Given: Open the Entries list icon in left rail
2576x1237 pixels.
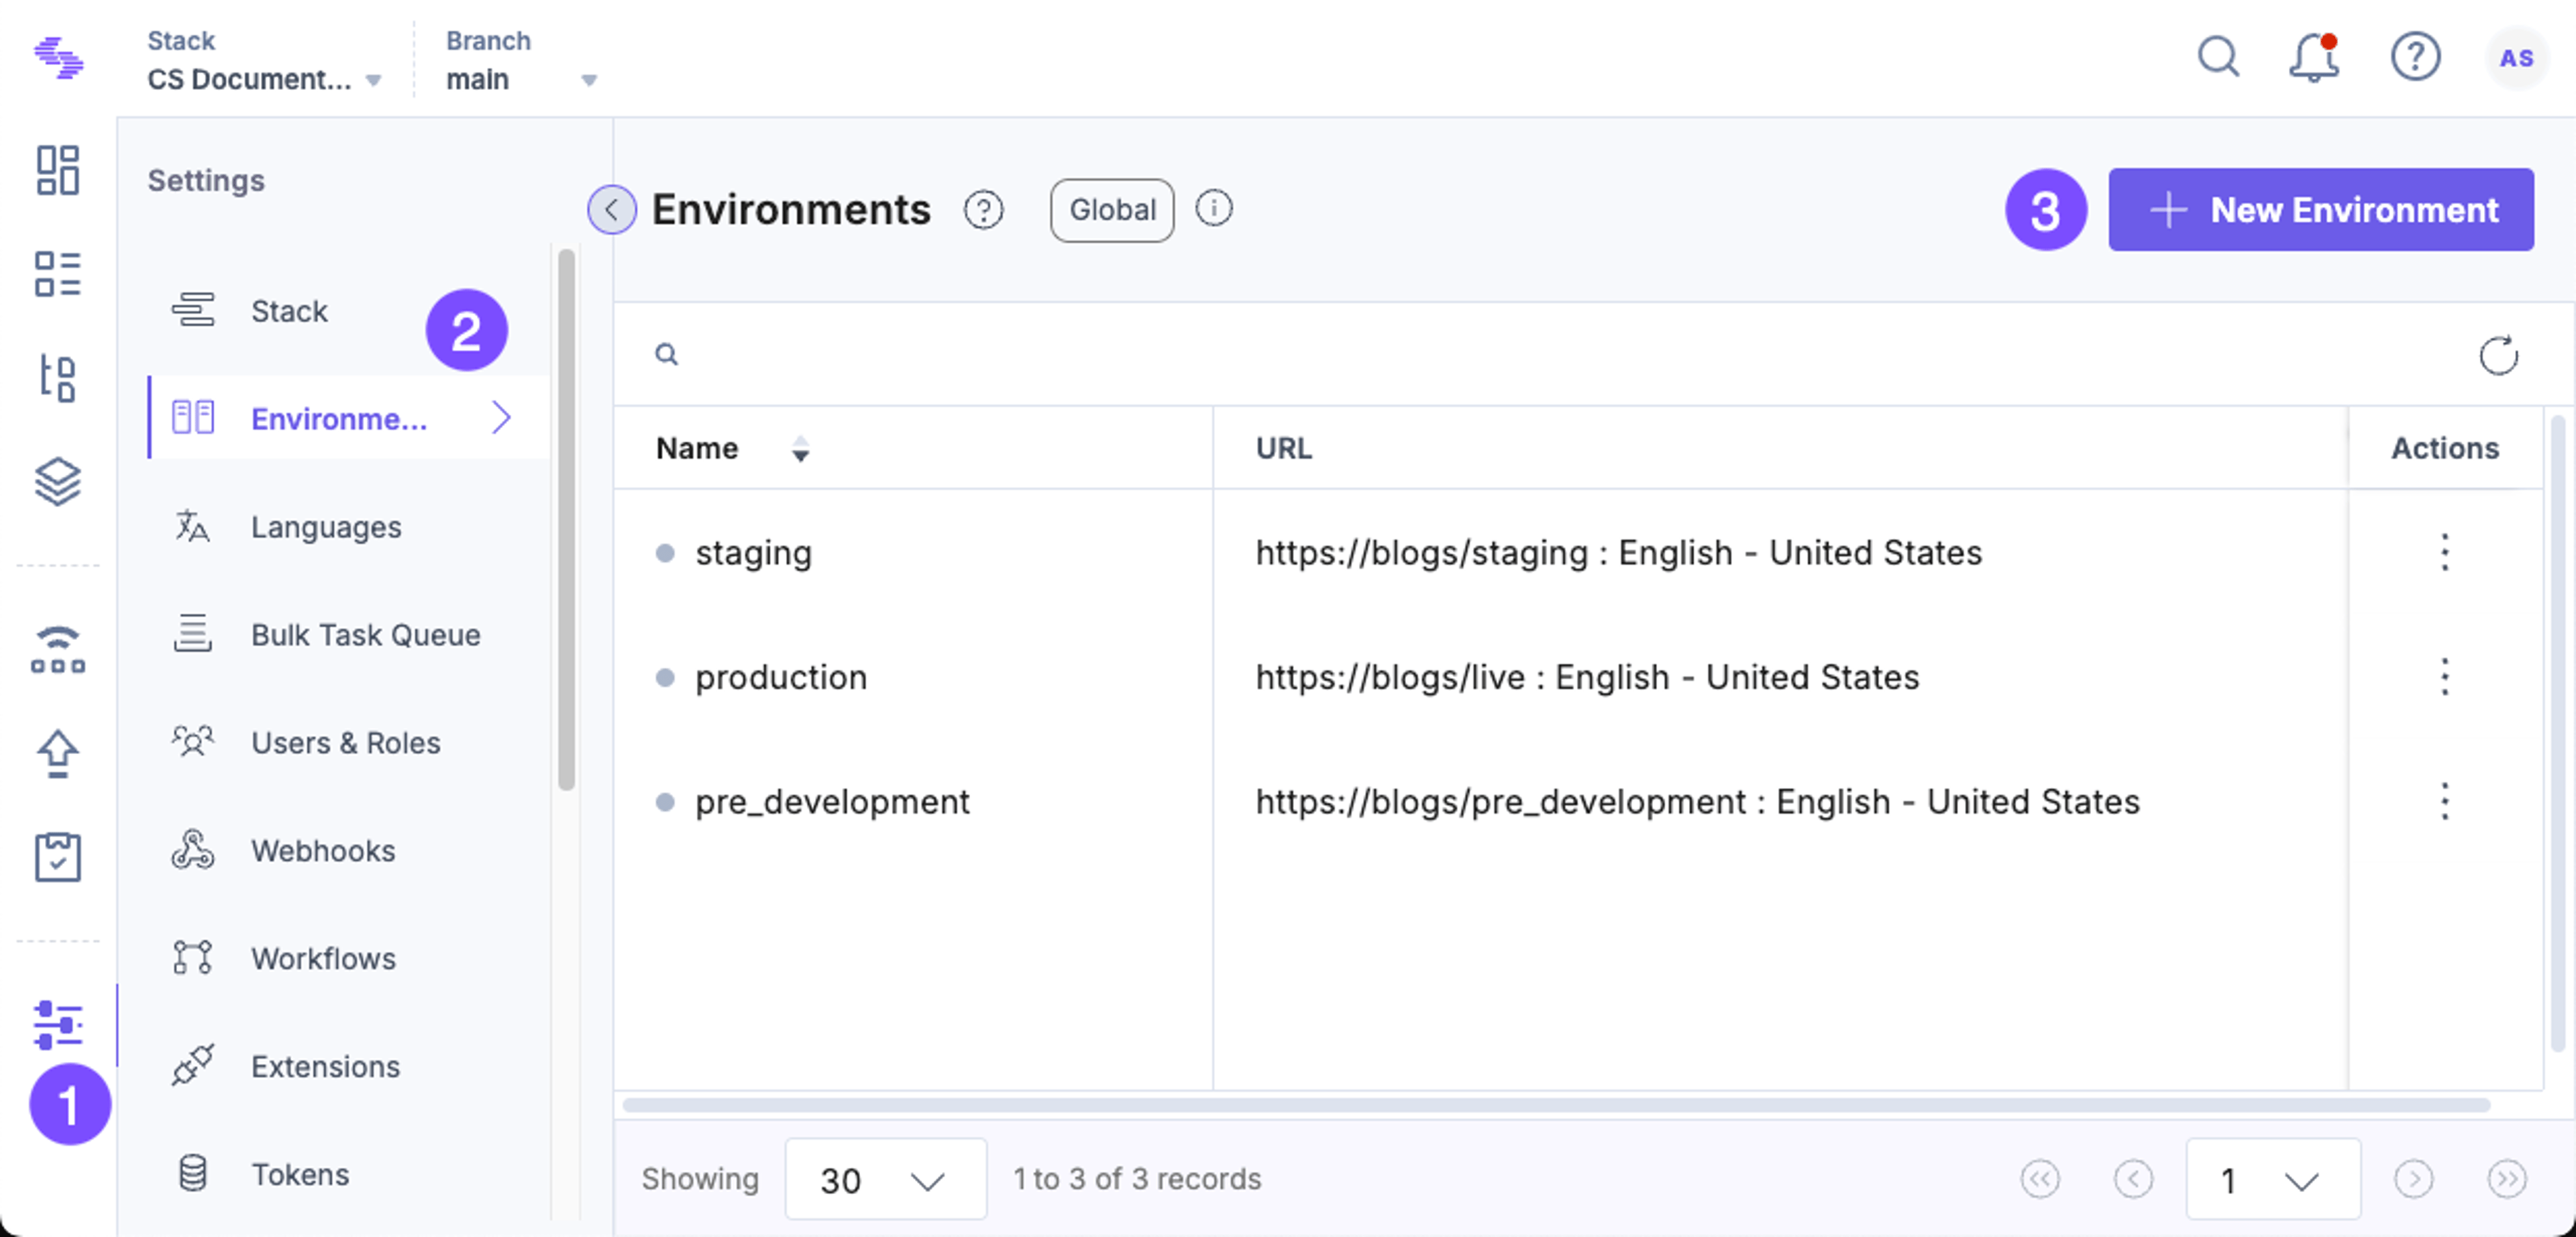Looking at the screenshot, I should (x=58, y=274).
